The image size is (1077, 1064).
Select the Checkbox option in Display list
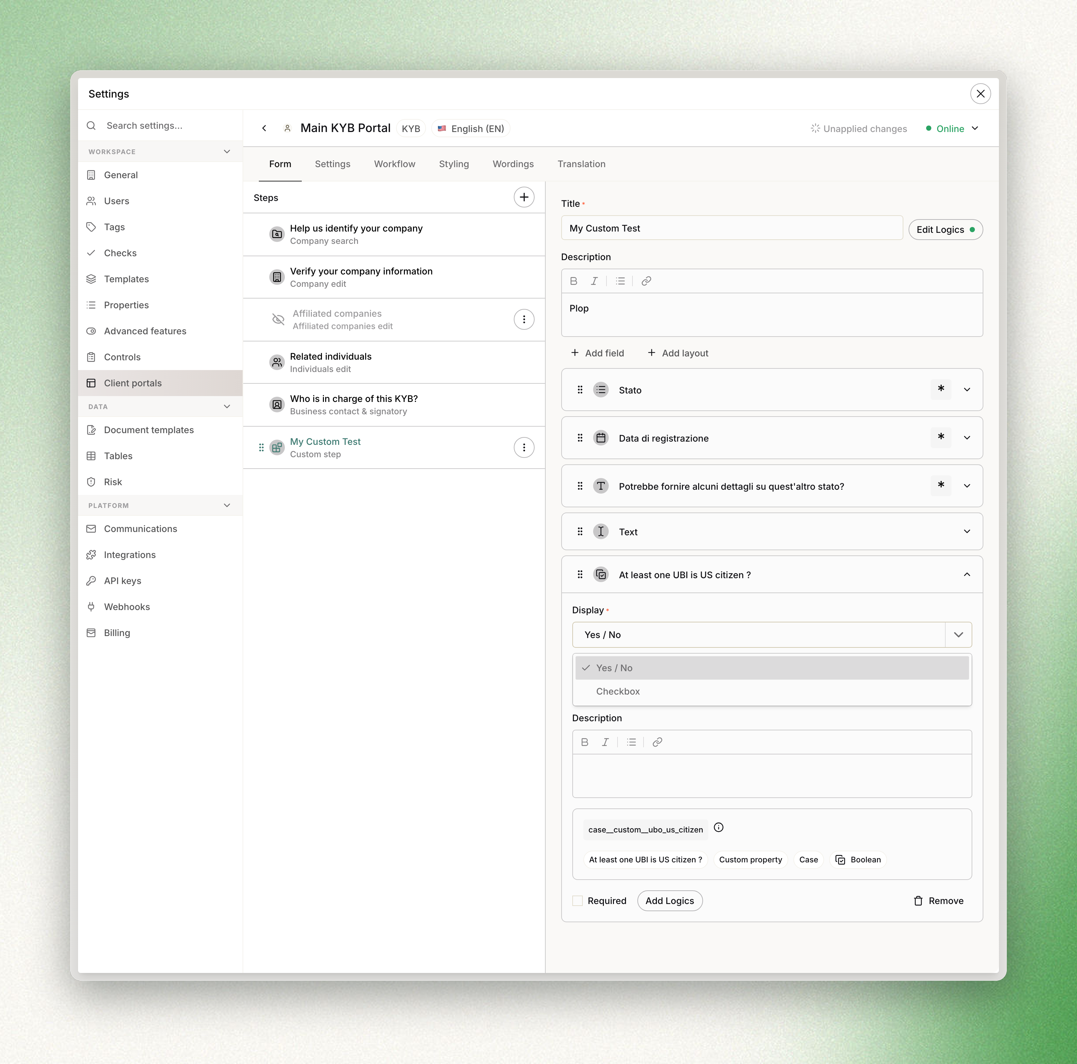point(772,691)
